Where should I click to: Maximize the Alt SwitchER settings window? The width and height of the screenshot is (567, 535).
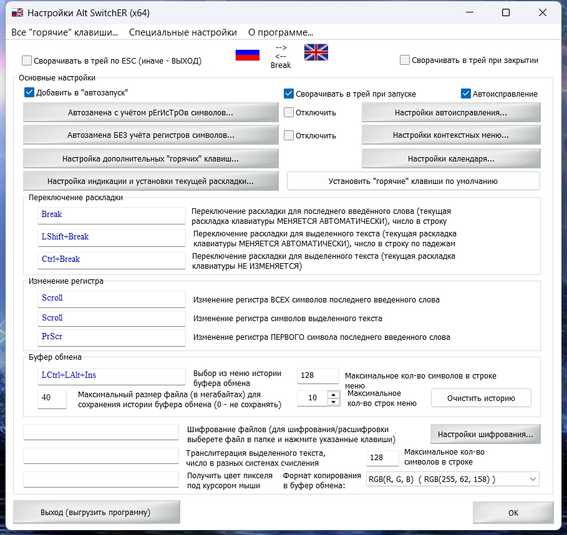click(x=506, y=12)
